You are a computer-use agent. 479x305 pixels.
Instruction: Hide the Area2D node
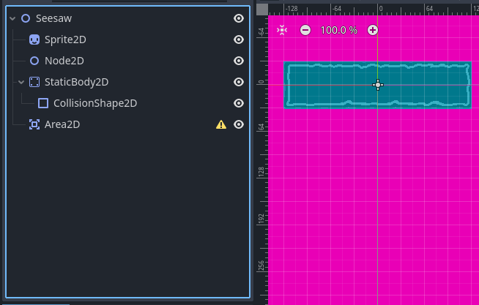click(238, 124)
